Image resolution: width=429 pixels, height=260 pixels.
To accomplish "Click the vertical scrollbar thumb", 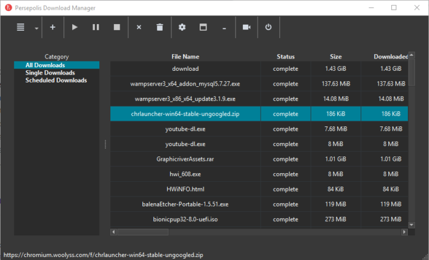I will pyautogui.click(x=412, y=72).
